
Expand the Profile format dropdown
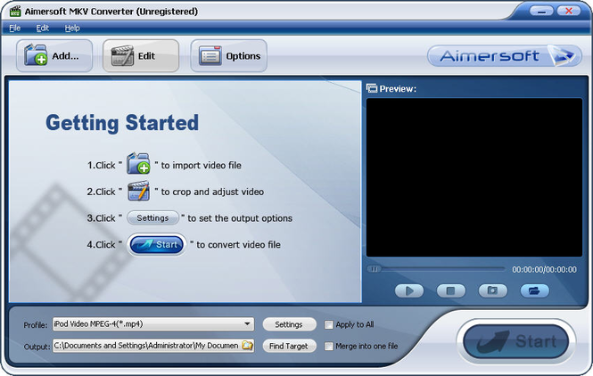247,323
